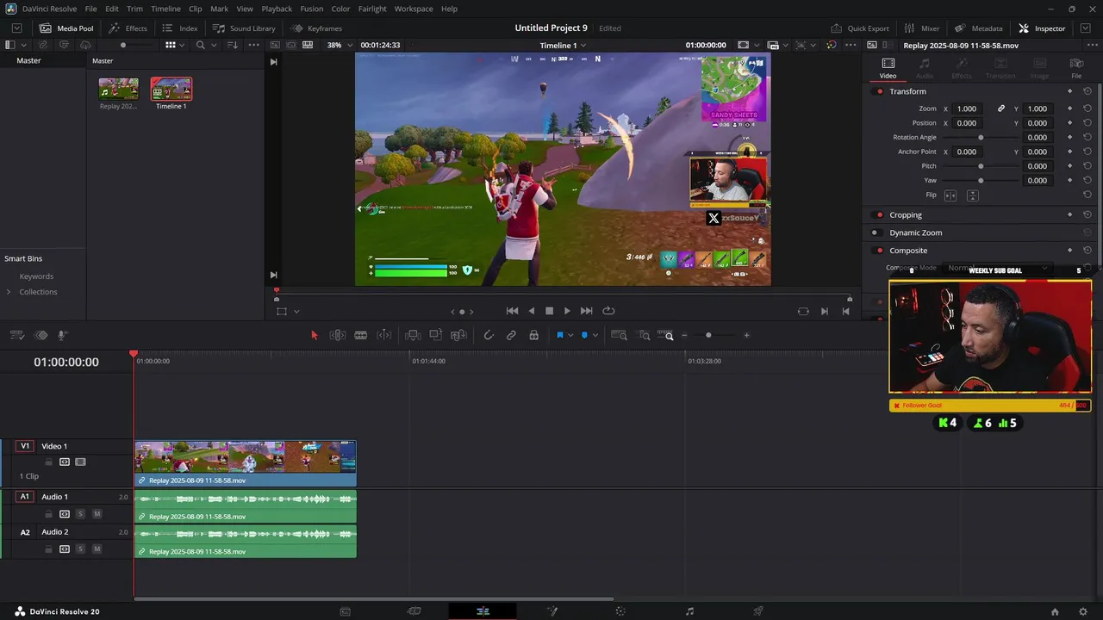Adjust the Pitch slider in Transform
Image resolution: width=1103 pixels, height=620 pixels.
point(981,166)
